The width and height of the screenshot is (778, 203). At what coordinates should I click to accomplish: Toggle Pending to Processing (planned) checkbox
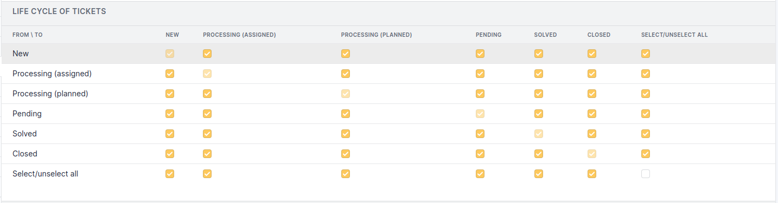click(x=346, y=114)
